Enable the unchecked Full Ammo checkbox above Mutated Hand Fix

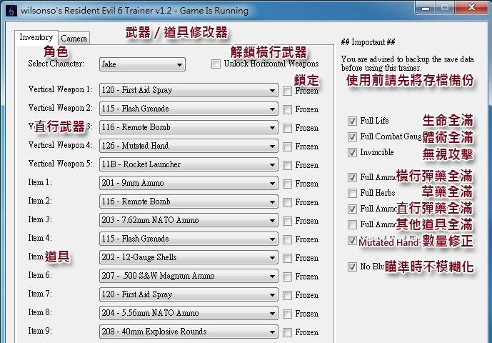tap(352, 224)
